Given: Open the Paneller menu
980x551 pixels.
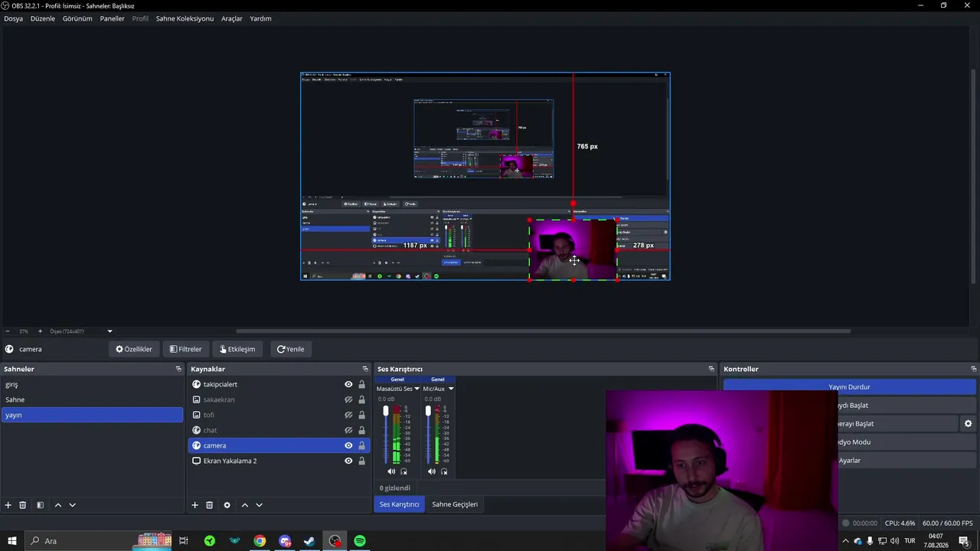Looking at the screenshot, I should pos(112,18).
